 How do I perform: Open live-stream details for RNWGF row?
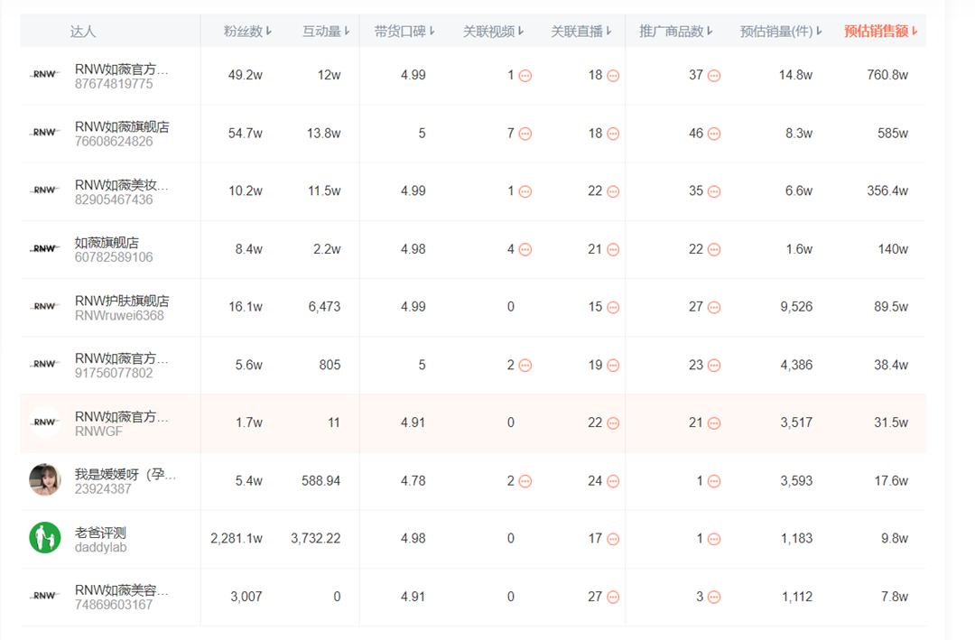pos(613,423)
